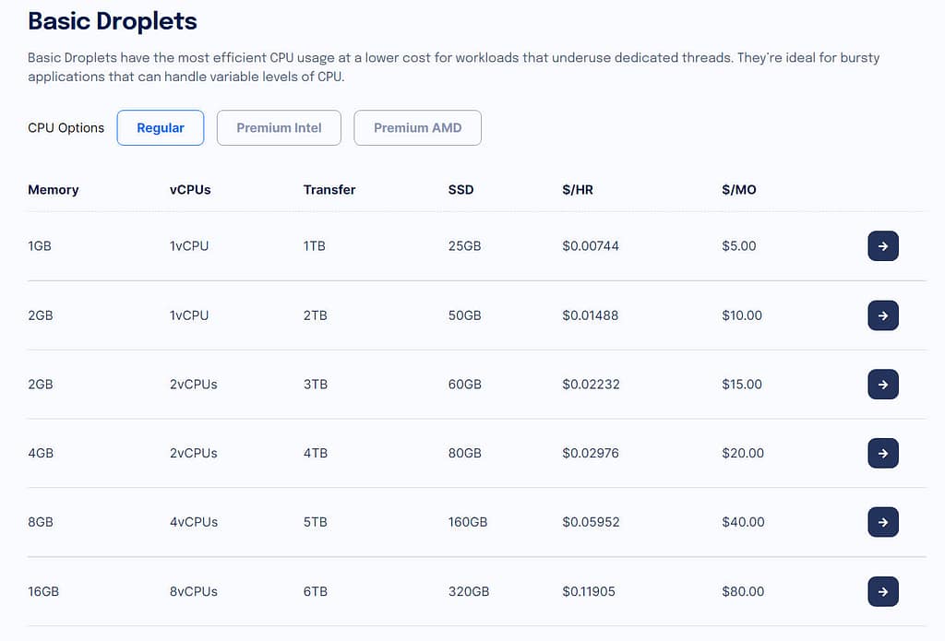Click the vCPUs column header
Viewport: 945px width, 641px height.
[190, 190]
